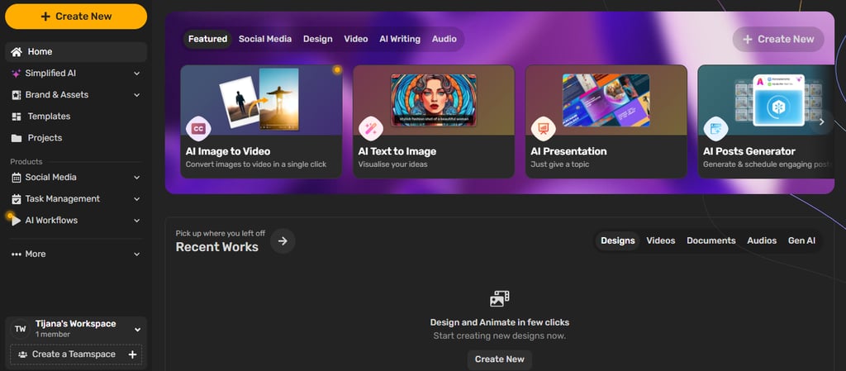Click the AI Presentation title
Image resolution: width=846 pixels, height=371 pixels.
[x=568, y=151]
